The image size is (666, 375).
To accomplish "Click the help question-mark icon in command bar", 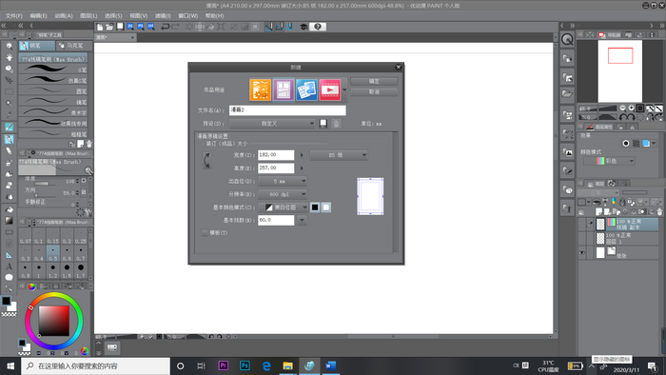I will coord(318,27).
